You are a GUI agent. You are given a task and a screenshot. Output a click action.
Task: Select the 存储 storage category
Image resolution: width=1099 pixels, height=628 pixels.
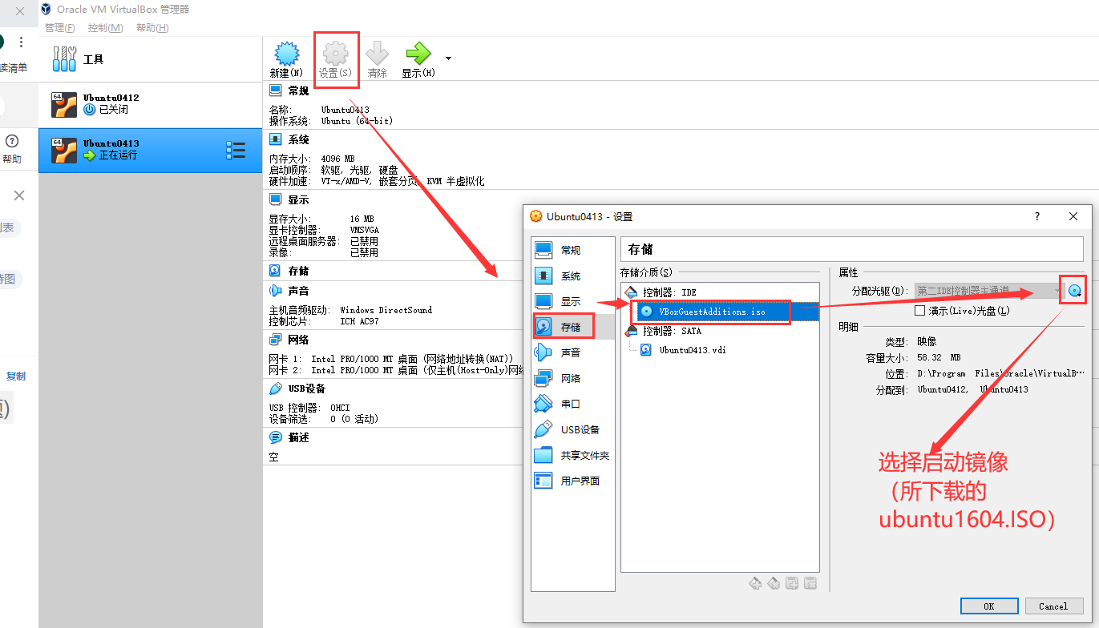(573, 327)
